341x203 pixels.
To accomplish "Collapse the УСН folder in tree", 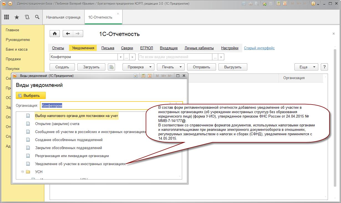I will click(23, 172).
